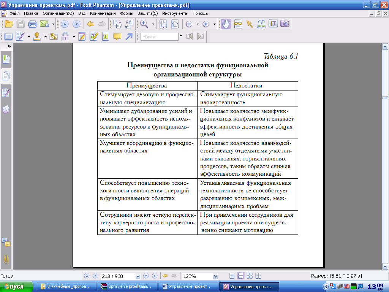Select the text selection tool
Viewport: 389px width, 292px height.
pyautogui.click(x=273, y=24)
